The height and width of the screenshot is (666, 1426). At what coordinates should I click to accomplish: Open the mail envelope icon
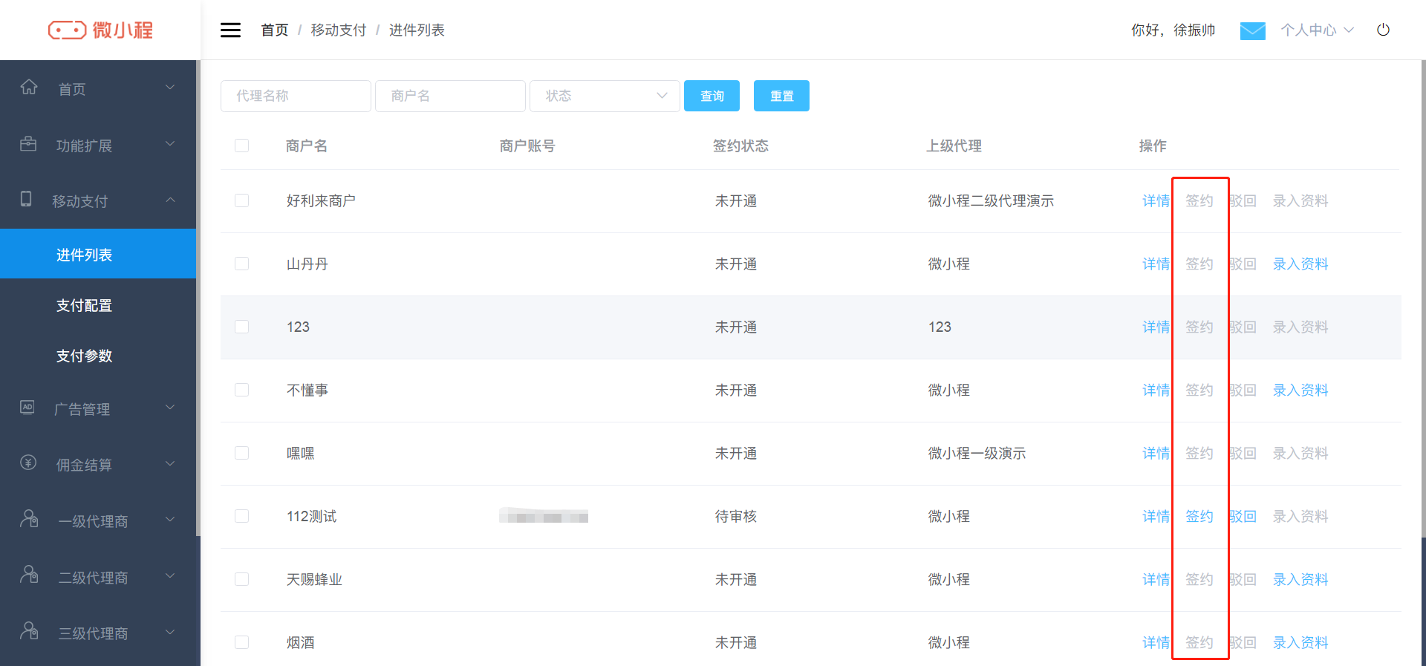pyautogui.click(x=1252, y=30)
